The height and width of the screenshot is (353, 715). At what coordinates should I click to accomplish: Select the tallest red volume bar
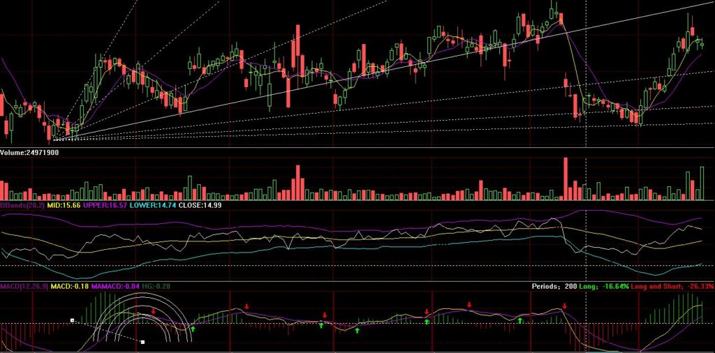point(566,179)
